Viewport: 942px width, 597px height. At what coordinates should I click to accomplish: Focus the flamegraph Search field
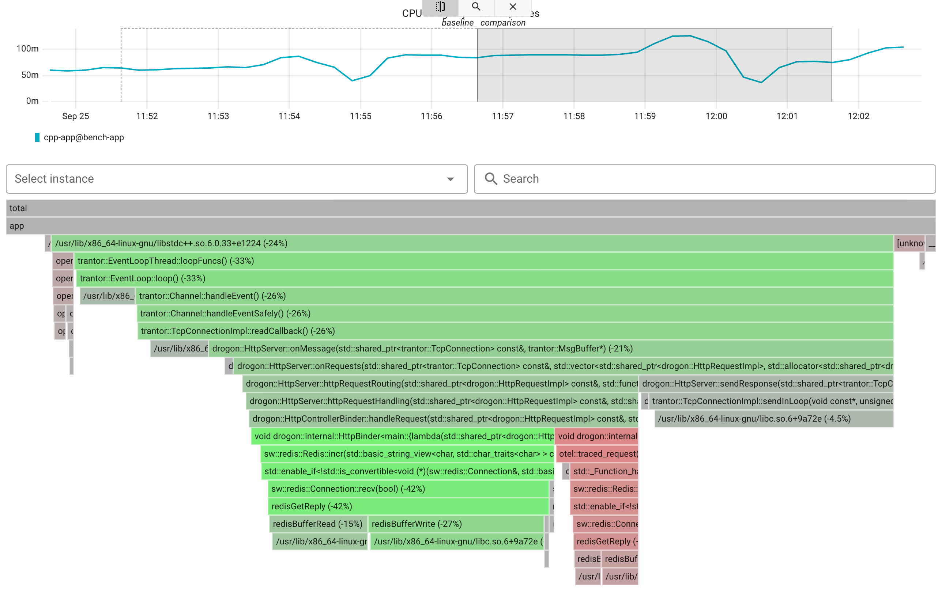[x=705, y=179]
